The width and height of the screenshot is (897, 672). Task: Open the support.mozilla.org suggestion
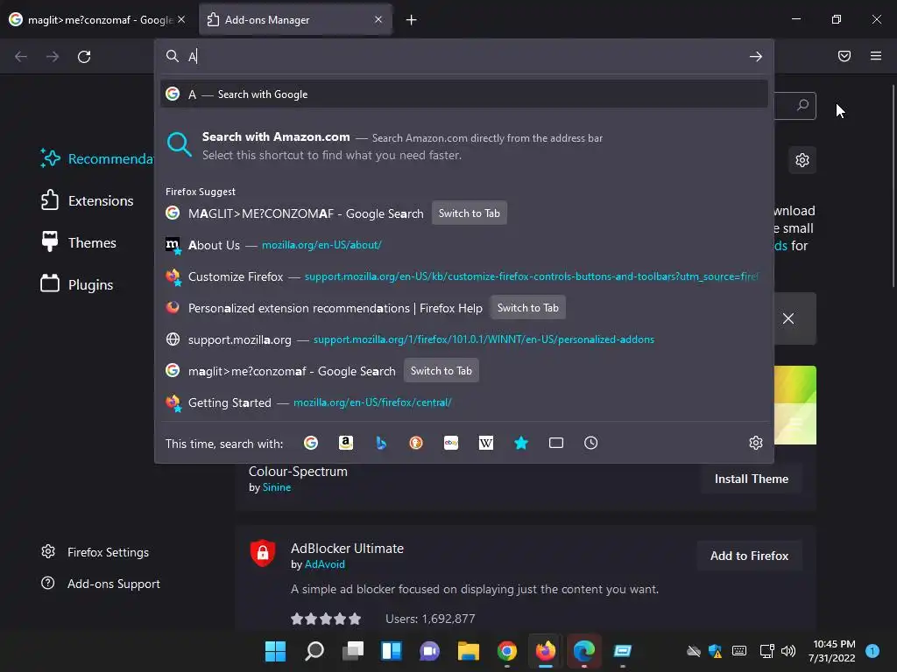coord(464,339)
